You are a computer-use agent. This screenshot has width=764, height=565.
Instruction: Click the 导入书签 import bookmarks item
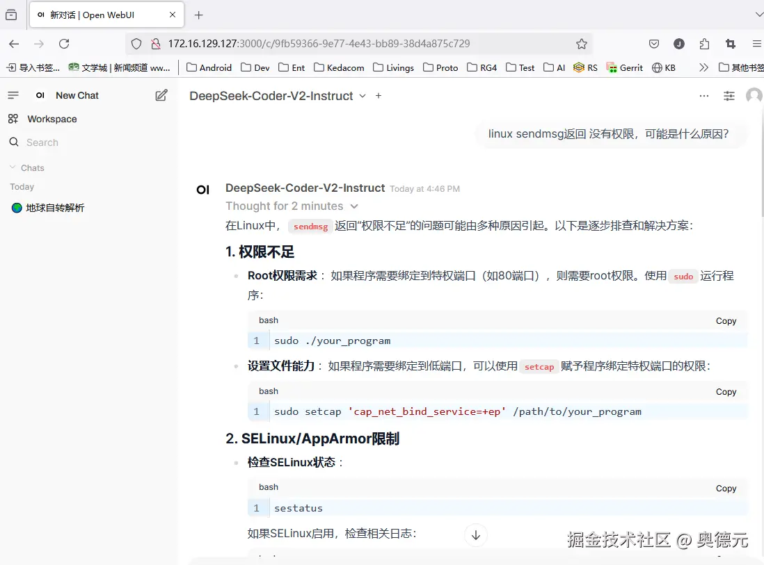pyautogui.click(x=33, y=67)
